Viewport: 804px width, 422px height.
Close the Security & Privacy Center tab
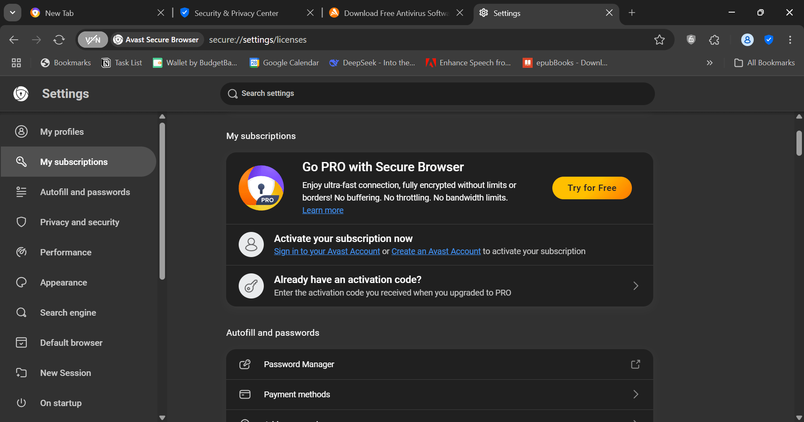pyautogui.click(x=310, y=13)
